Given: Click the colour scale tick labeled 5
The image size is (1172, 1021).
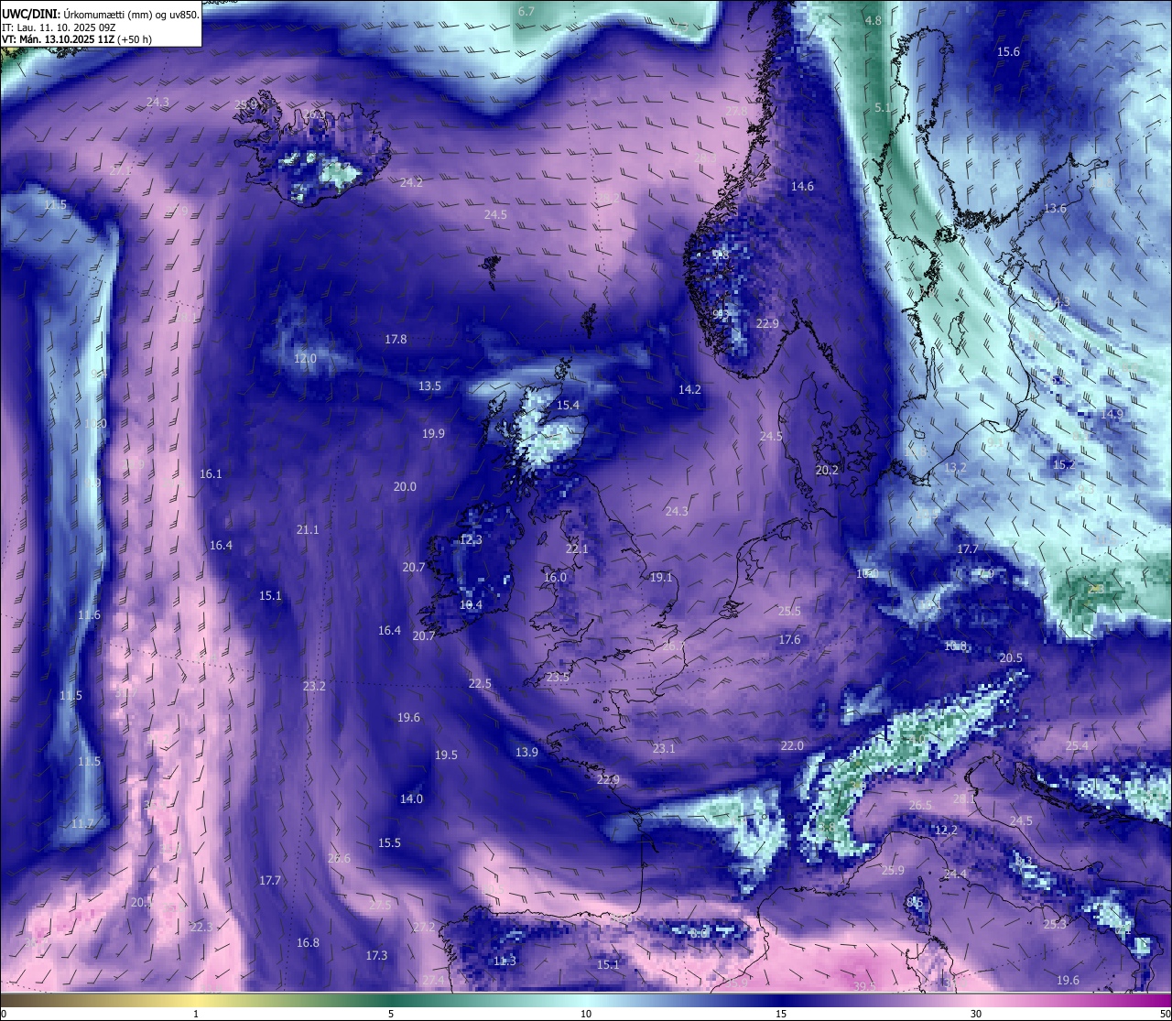Looking at the screenshot, I should (391, 1014).
